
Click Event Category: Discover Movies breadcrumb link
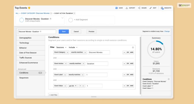pyautogui.click(x=35, y=13)
